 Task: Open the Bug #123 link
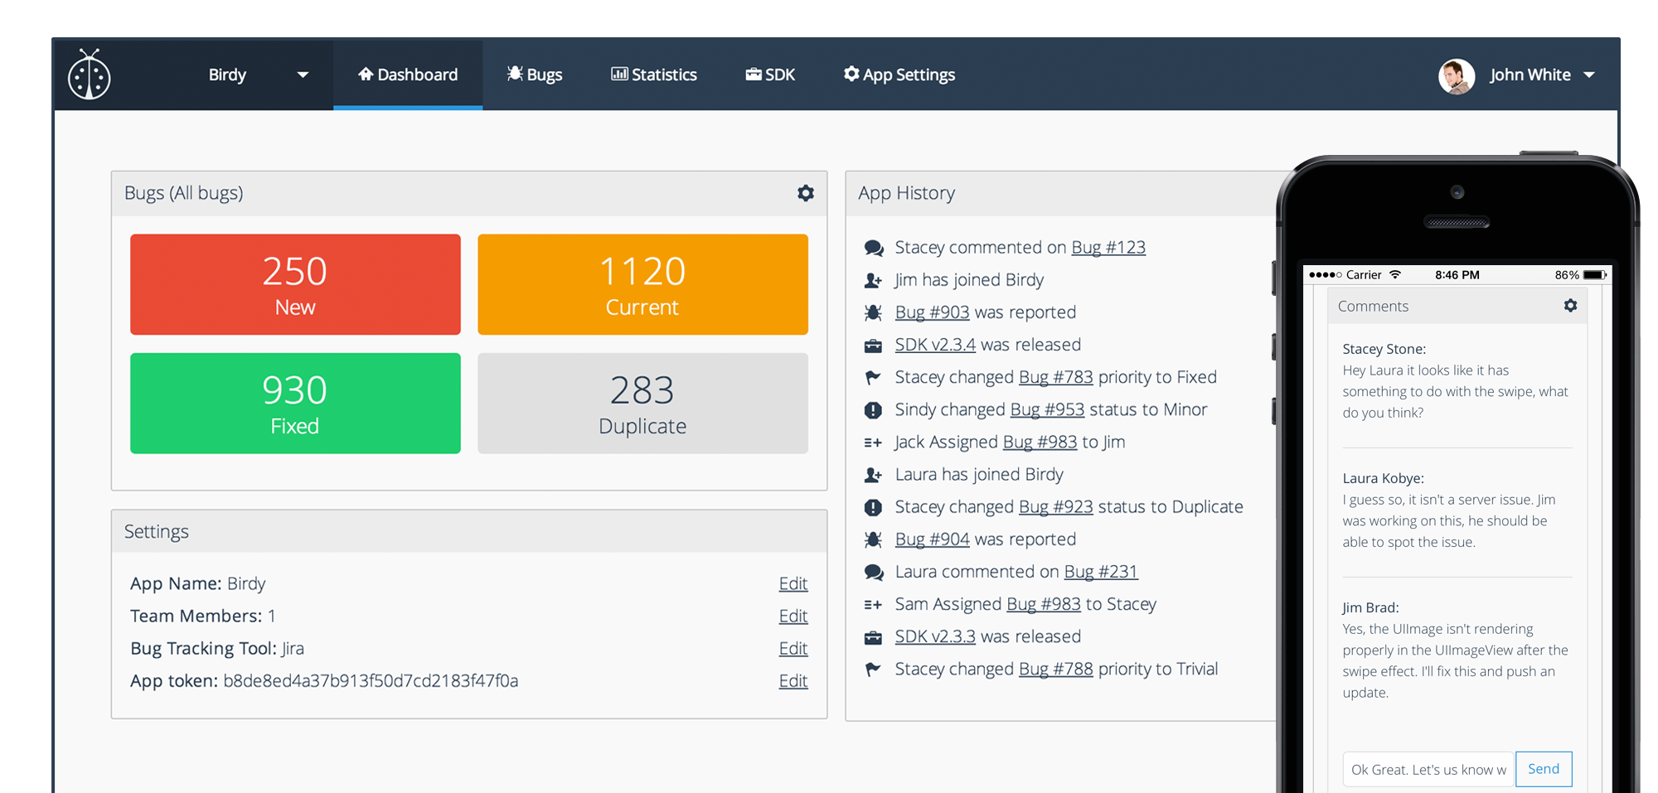pyautogui.click(x=1108, y=247)
